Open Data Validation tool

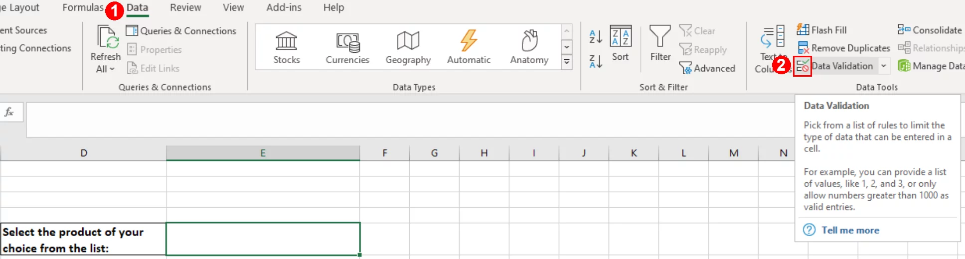[835, 66]
